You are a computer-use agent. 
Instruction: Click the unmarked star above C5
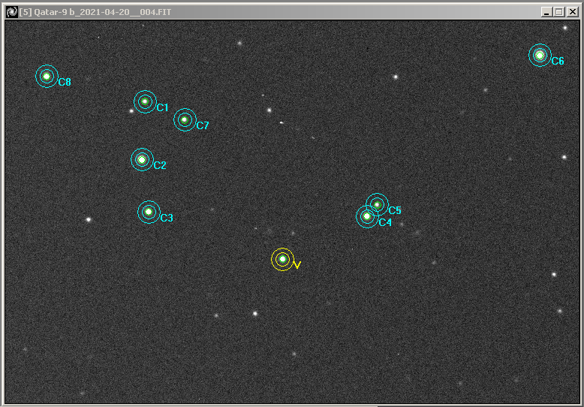coord(395,77)
